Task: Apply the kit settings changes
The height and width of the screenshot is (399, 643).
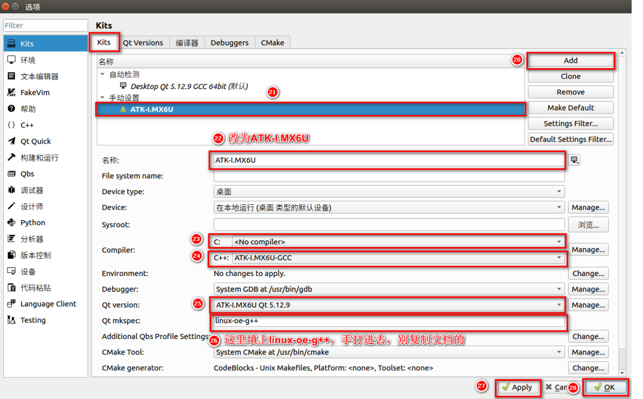Action: click(x=518, y=387)
